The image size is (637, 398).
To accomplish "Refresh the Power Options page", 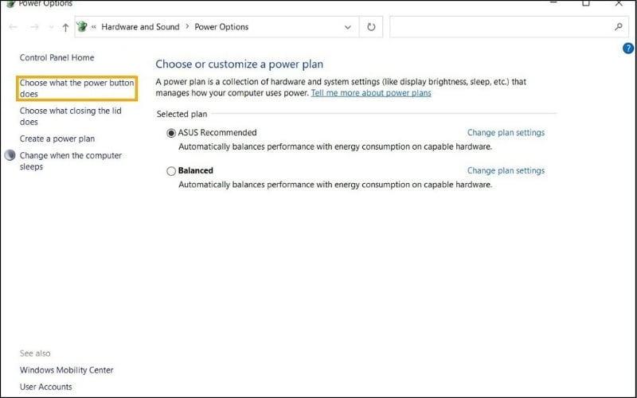I will coord(370,27).
